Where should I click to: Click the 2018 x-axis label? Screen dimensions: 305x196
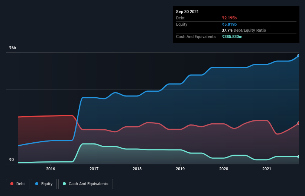click(137, 169)
